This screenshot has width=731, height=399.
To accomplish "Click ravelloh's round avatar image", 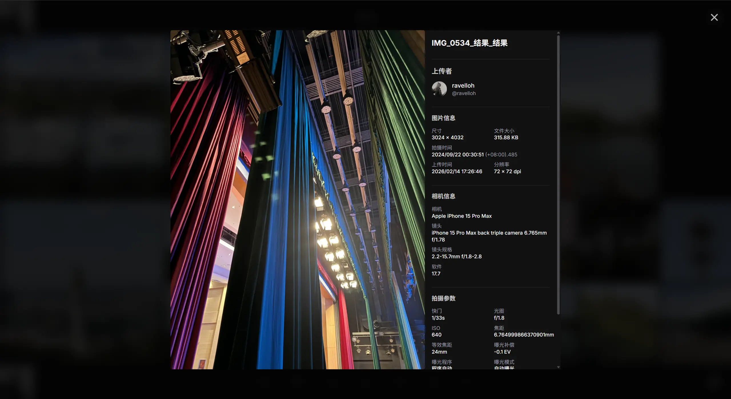I will coord(439,89).
